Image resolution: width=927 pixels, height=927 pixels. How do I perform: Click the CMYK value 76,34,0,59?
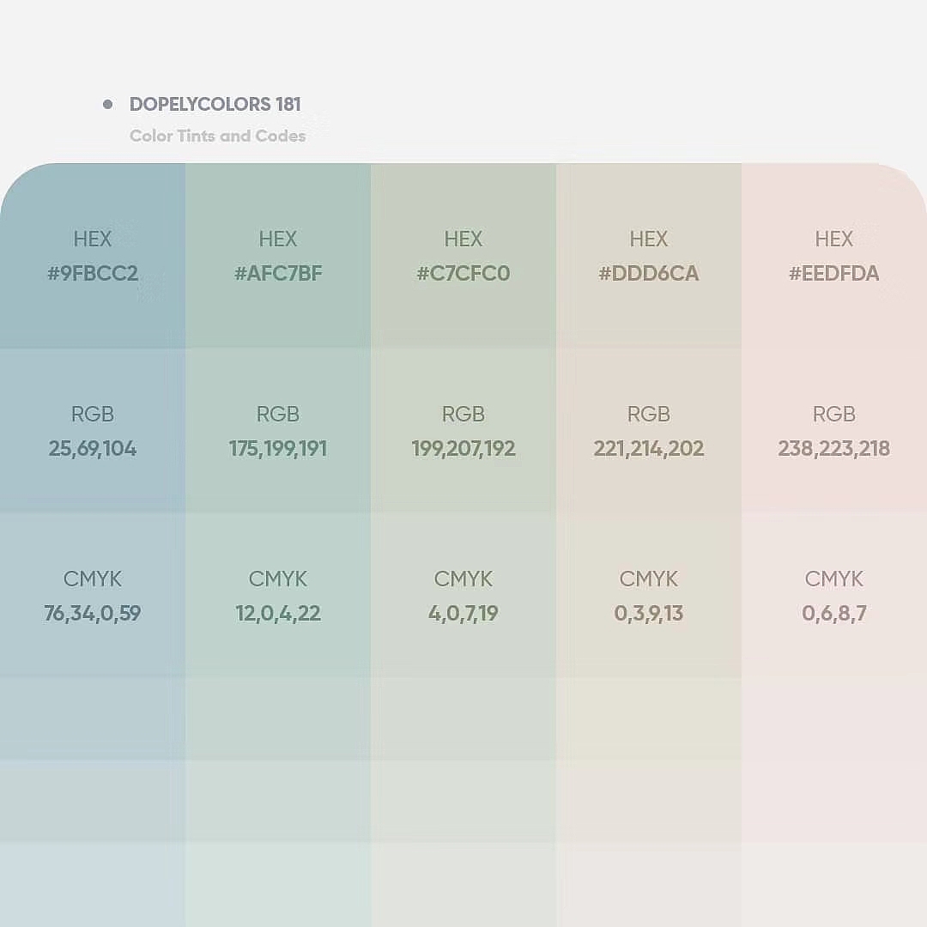93,614
